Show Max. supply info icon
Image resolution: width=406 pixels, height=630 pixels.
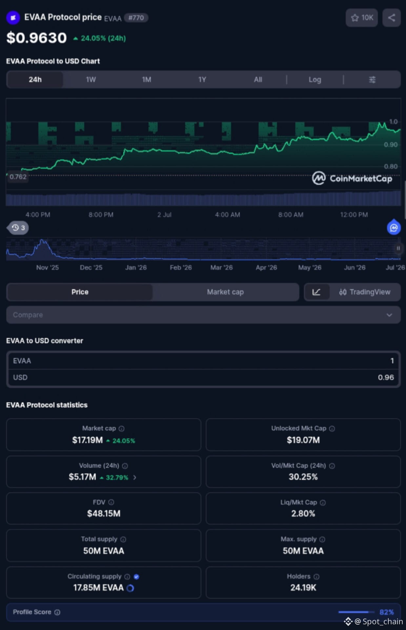322,539
